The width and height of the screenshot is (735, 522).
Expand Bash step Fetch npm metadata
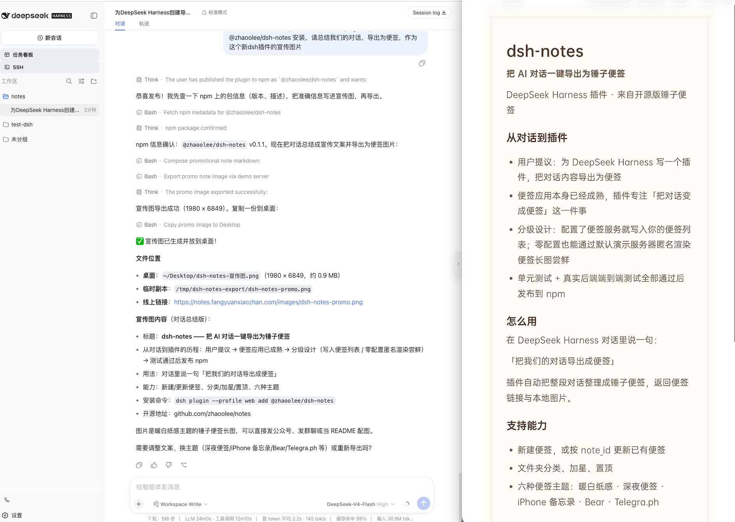click(x=208, y=112)
